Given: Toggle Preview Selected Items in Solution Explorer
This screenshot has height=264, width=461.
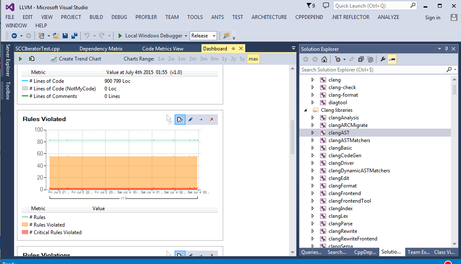Looking at the screenshot, I should [x=392, y=59].
